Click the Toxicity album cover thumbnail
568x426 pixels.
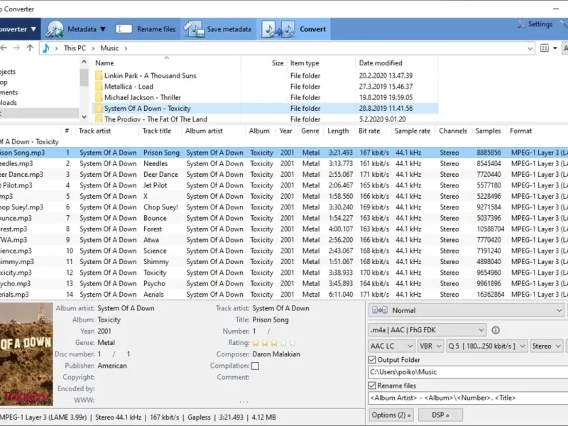tap(26, 354)
